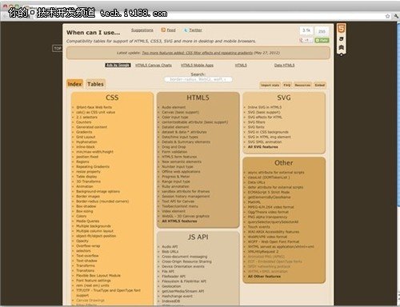
Task: Open WebGL - 3D Canvas graphics link
Action: (186, 216)
